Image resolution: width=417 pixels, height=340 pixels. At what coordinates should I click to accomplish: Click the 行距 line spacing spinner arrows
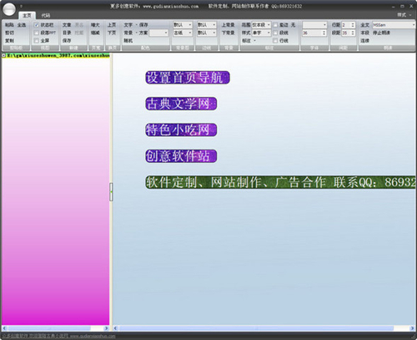[353, 25]
